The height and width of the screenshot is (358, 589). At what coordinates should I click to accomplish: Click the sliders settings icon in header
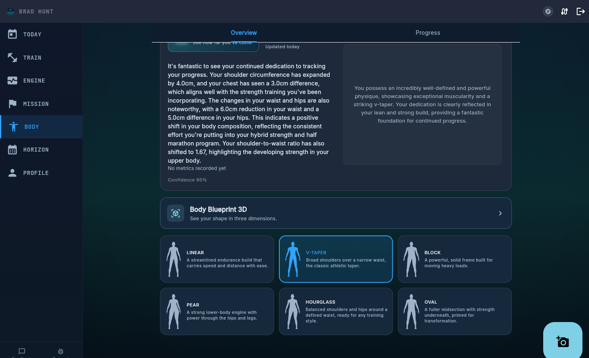click(564, 11)
